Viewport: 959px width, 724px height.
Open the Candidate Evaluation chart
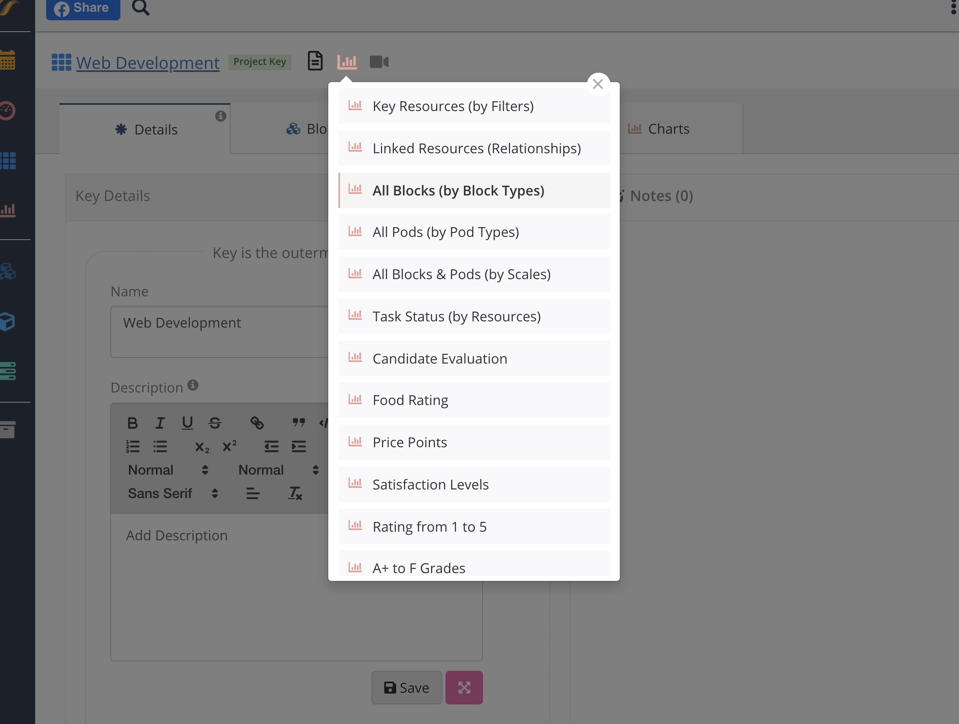(474, 358)
